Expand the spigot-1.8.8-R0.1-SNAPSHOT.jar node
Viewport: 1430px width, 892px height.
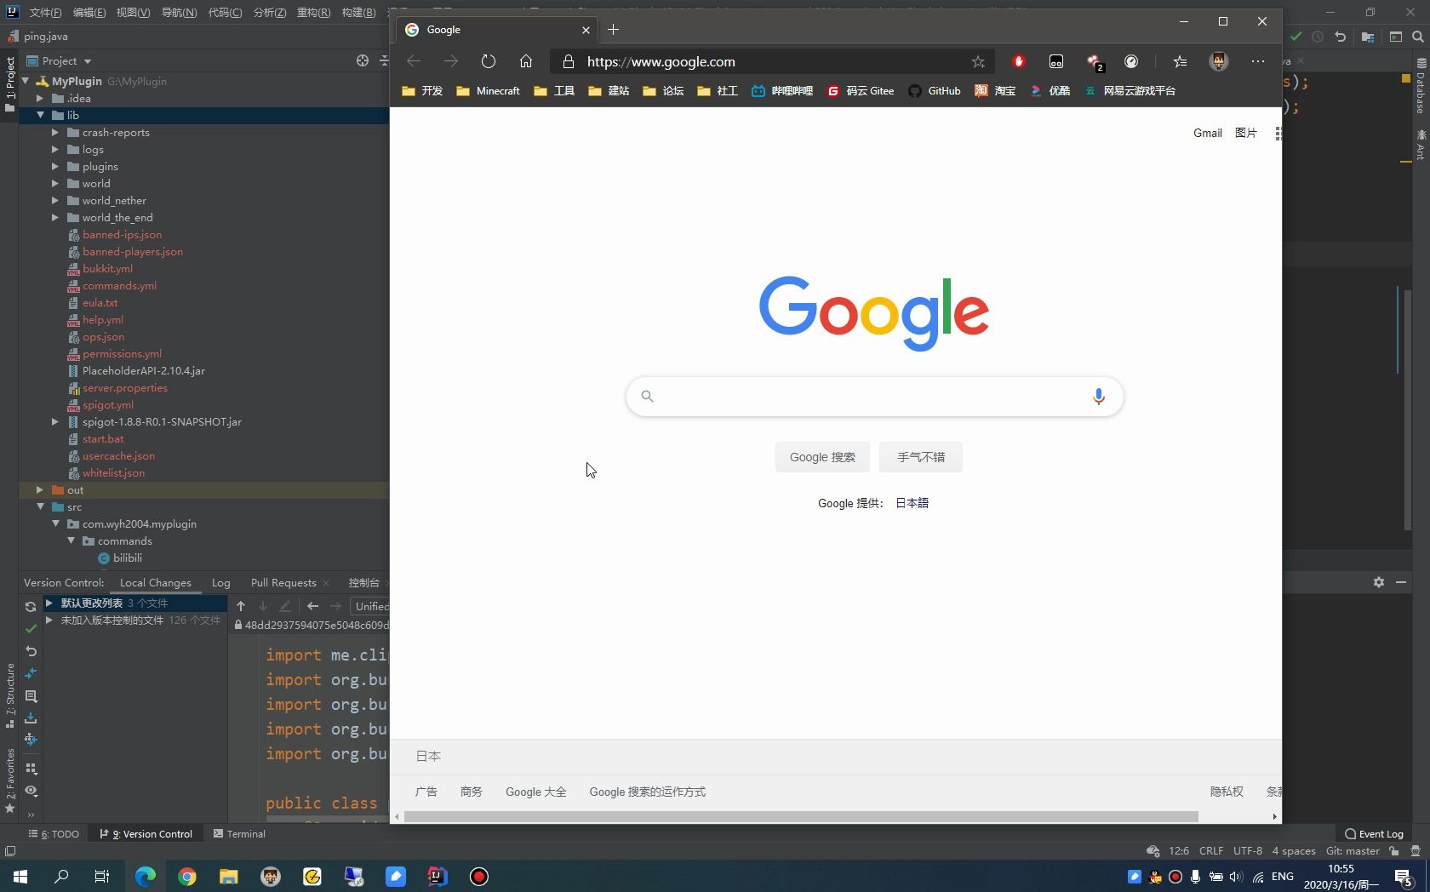pyautogui.click(x=55, y=421)
